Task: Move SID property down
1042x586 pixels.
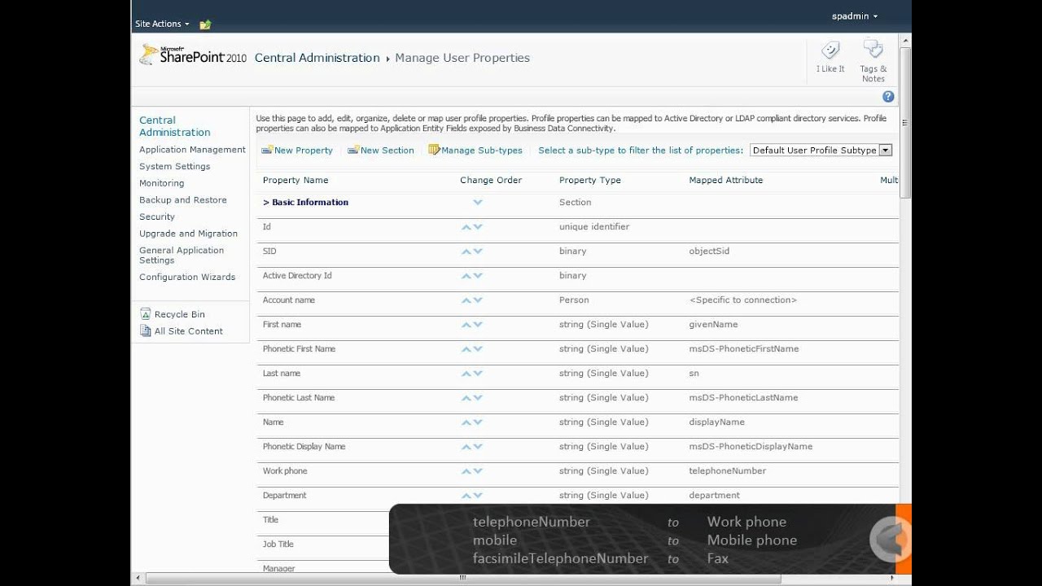Action: (478, 251)
